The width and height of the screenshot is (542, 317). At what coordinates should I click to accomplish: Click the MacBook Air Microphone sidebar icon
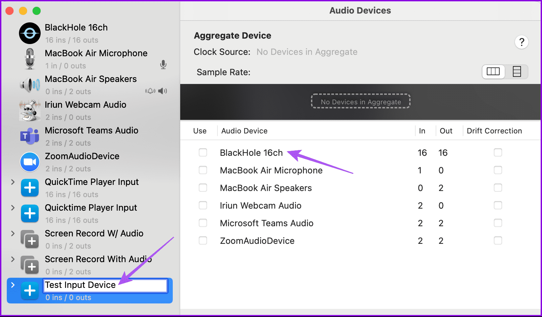tap(30, 59)
